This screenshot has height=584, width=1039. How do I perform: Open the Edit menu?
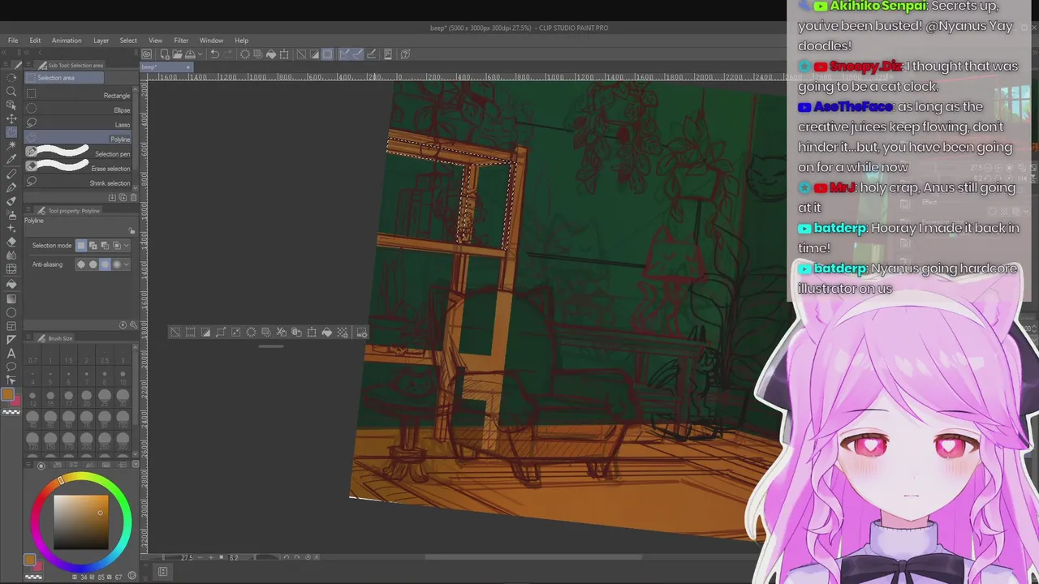[x=35, y=41]
